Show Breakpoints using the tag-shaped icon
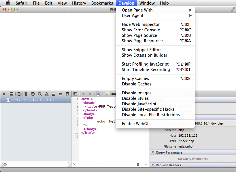 pos(61,94)
